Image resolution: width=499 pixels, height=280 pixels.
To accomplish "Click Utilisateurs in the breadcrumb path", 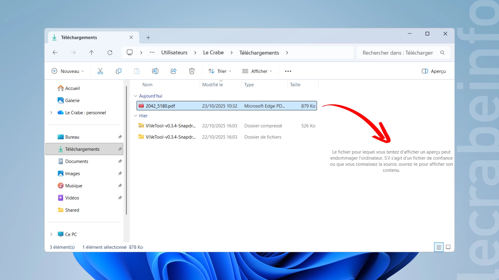I will [x=174, y=53].
